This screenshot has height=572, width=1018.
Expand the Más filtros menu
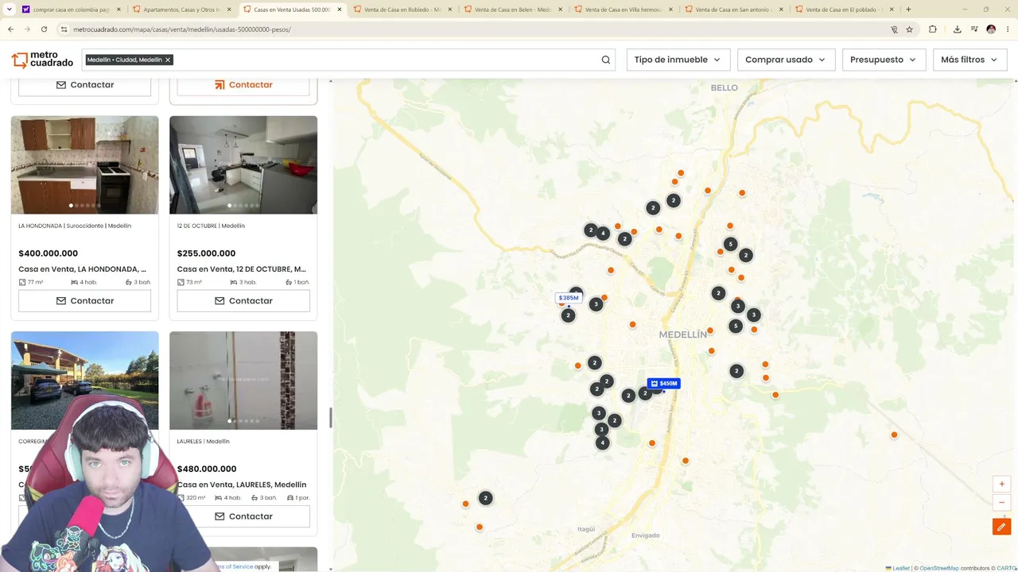point(970,60)
